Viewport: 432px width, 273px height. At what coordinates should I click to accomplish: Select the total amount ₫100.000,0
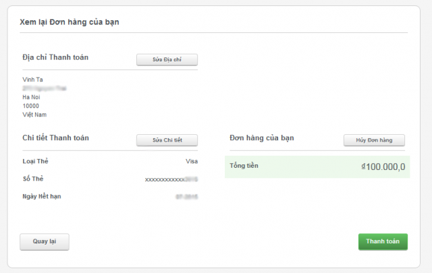(x=383, y=166)
